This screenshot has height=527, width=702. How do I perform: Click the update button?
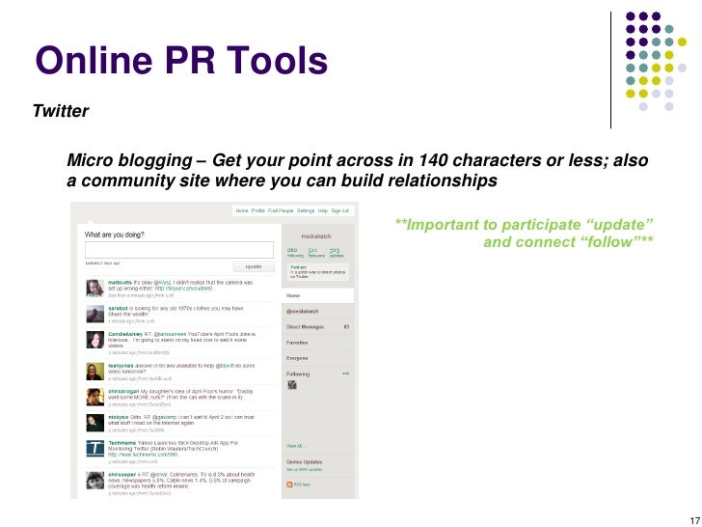tap(254, 266)
